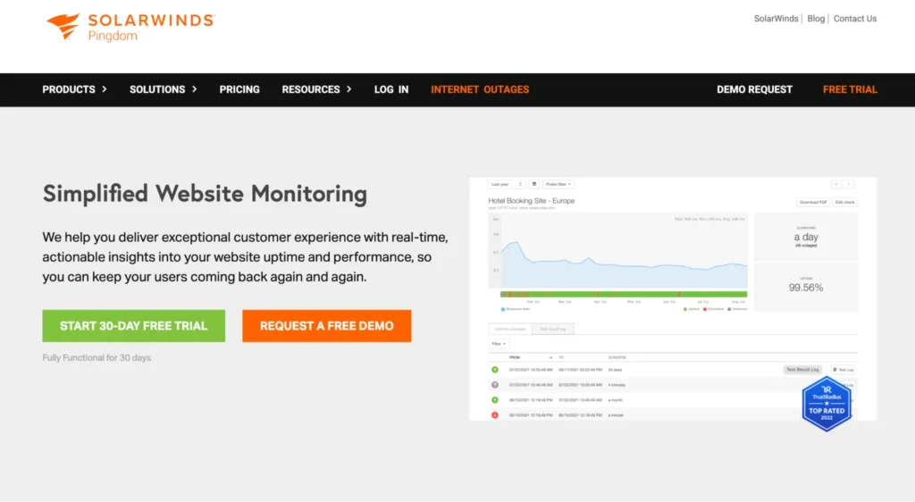
Task: Click the TrustRadius Top Rated 2022 badge
Action: point(827,404)
